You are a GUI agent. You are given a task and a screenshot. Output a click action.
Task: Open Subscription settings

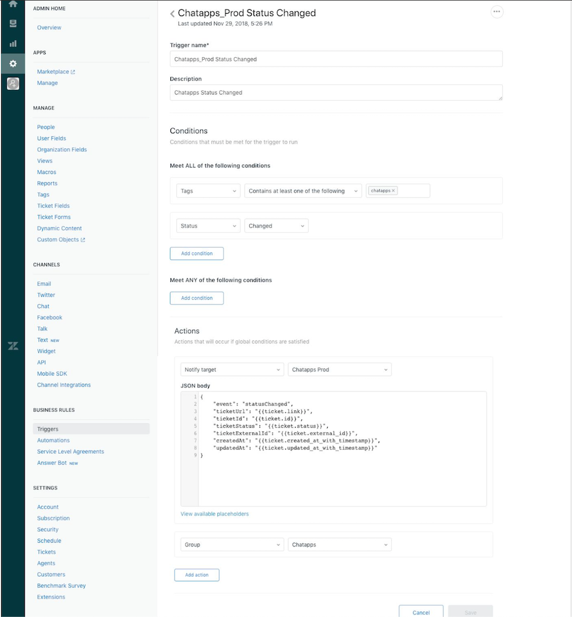click(x=53, y=518)
